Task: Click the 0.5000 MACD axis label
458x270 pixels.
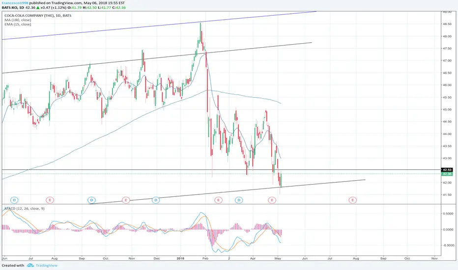Action: pos(448,214)
